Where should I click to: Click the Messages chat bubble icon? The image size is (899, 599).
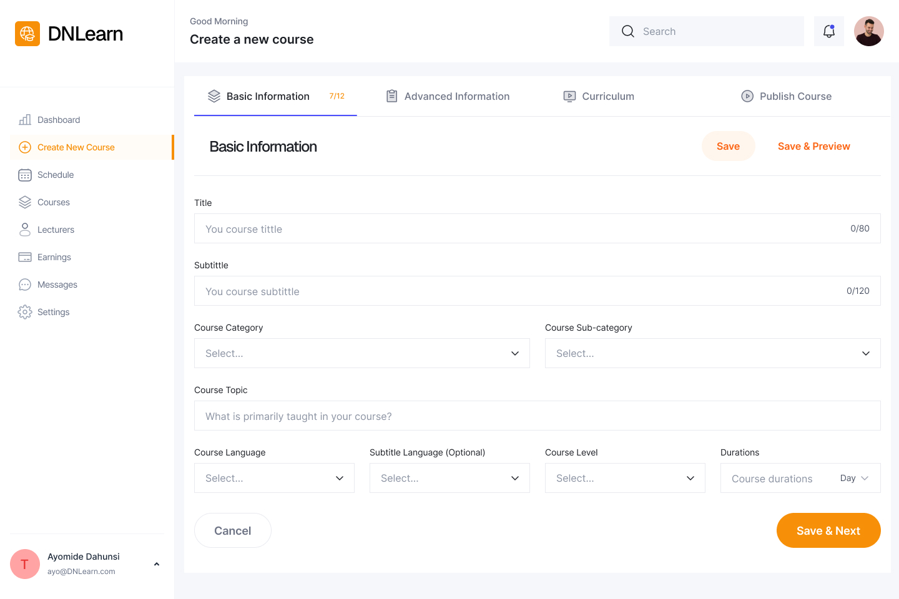click(x=25, y=285)
